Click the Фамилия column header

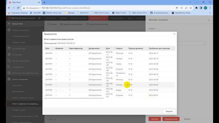[x=59, y=48]
